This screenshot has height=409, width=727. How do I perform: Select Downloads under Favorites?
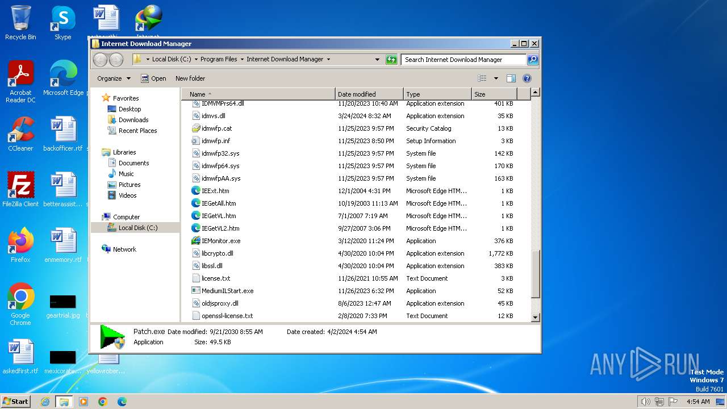(133, 120)
